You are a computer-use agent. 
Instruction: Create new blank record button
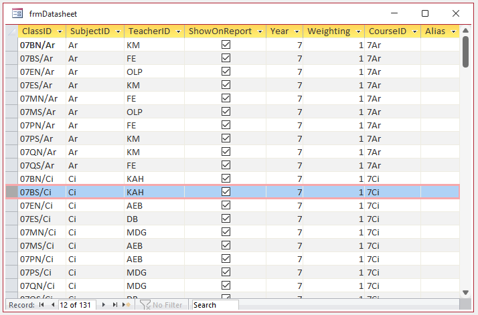point(127,305)
